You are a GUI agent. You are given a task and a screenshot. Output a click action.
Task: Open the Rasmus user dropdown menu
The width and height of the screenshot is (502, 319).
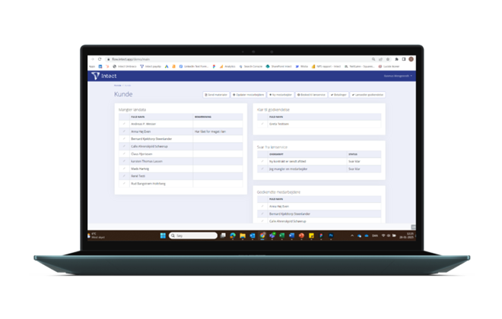(398, 76)
